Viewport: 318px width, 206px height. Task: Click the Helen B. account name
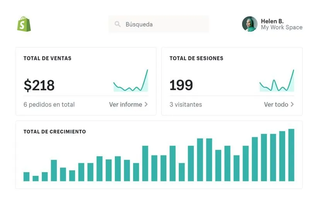point(272,21)
